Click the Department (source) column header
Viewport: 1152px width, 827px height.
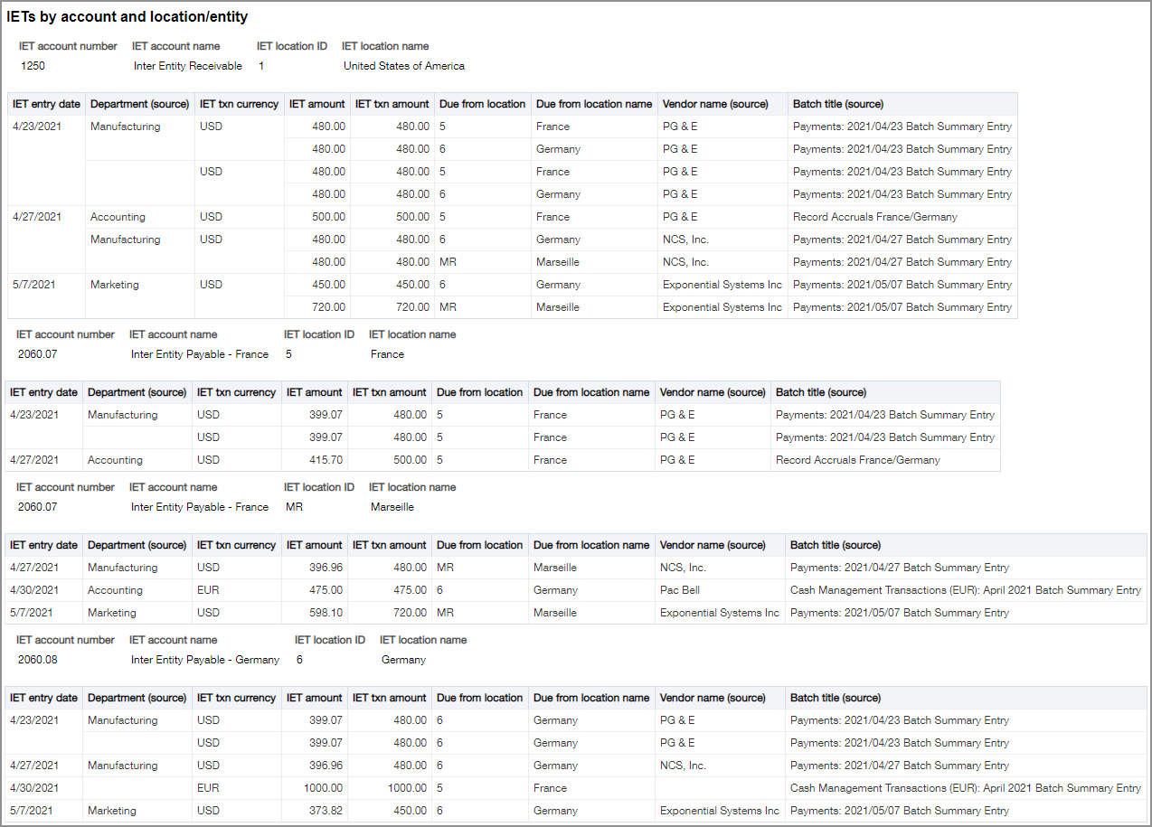(x=138, y=103)
